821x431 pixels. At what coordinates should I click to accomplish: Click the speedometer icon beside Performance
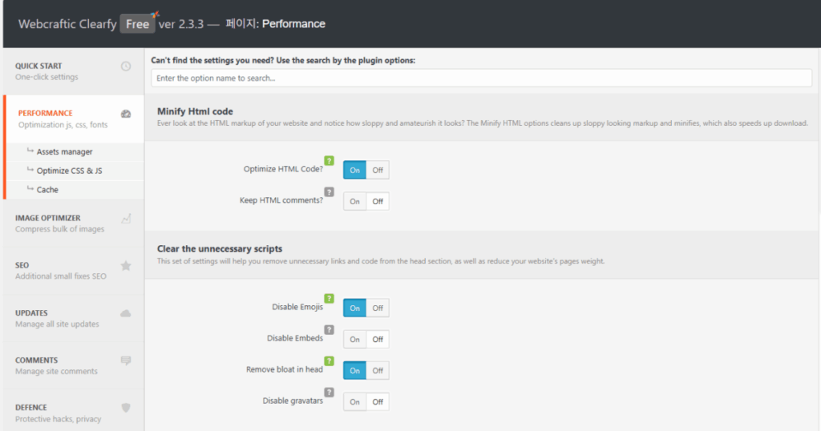126,114
